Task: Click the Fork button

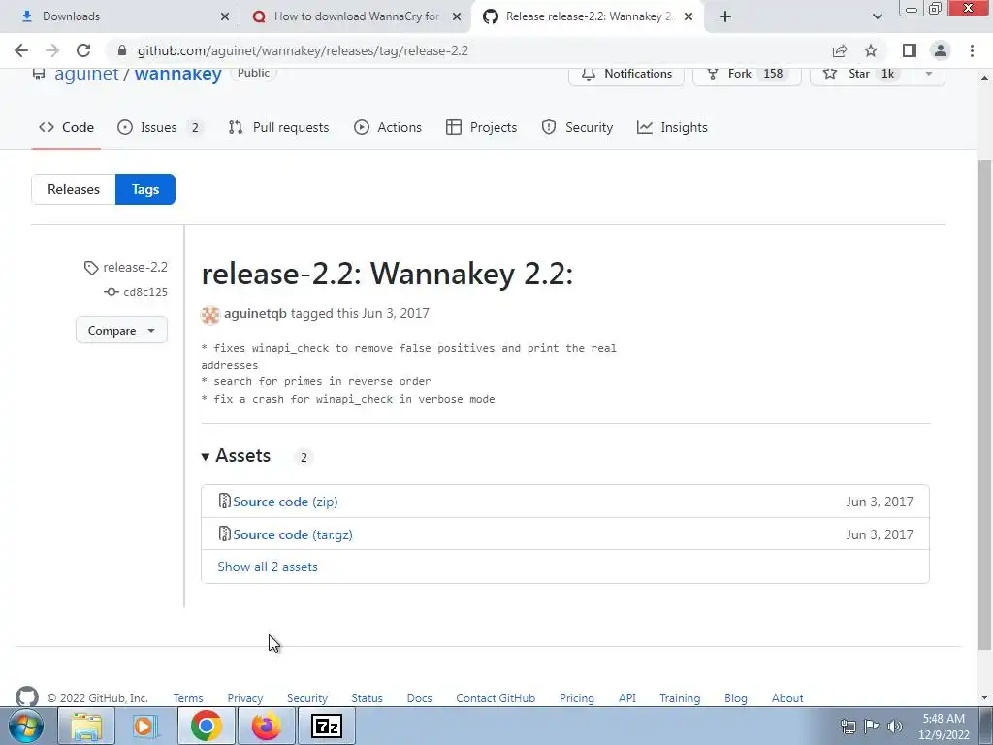Action: tap(747, 74)
